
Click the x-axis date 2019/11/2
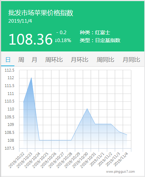pyautogui.click(x=105, y=159)
